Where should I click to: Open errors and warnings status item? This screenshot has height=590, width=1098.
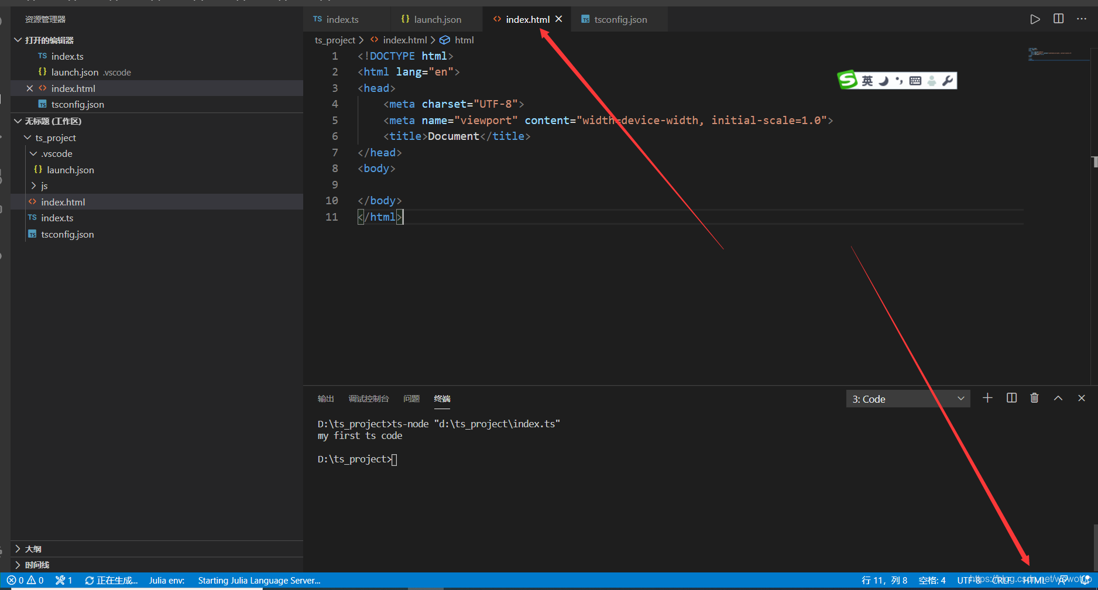25,580
